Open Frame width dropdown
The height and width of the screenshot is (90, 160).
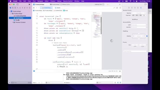[x=135, y=45]
